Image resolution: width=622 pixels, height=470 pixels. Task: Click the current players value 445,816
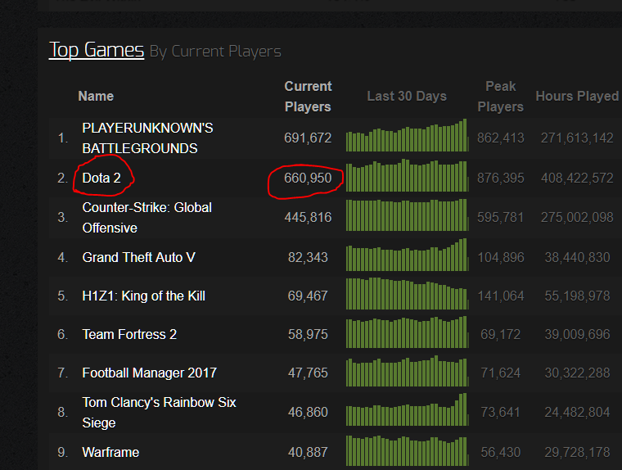coord(308,217)
